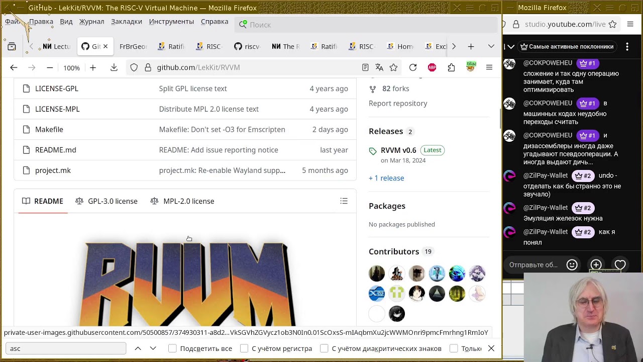The width and height of the screenshot is (643, 362).
Task: Open the Правка menu
Action: click(41, 22)
